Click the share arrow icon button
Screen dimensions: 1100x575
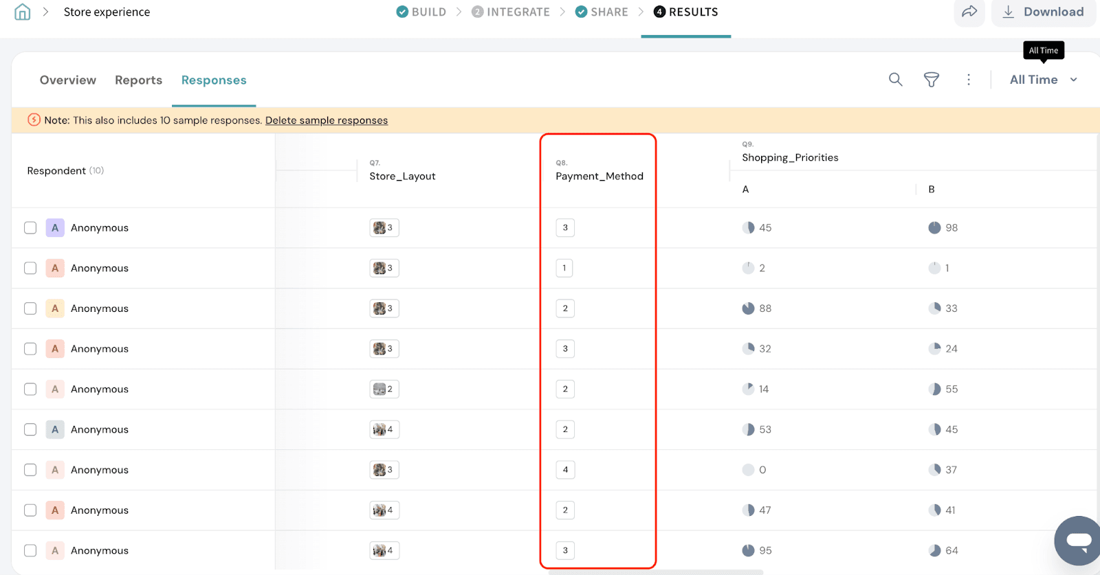[969, 12]
